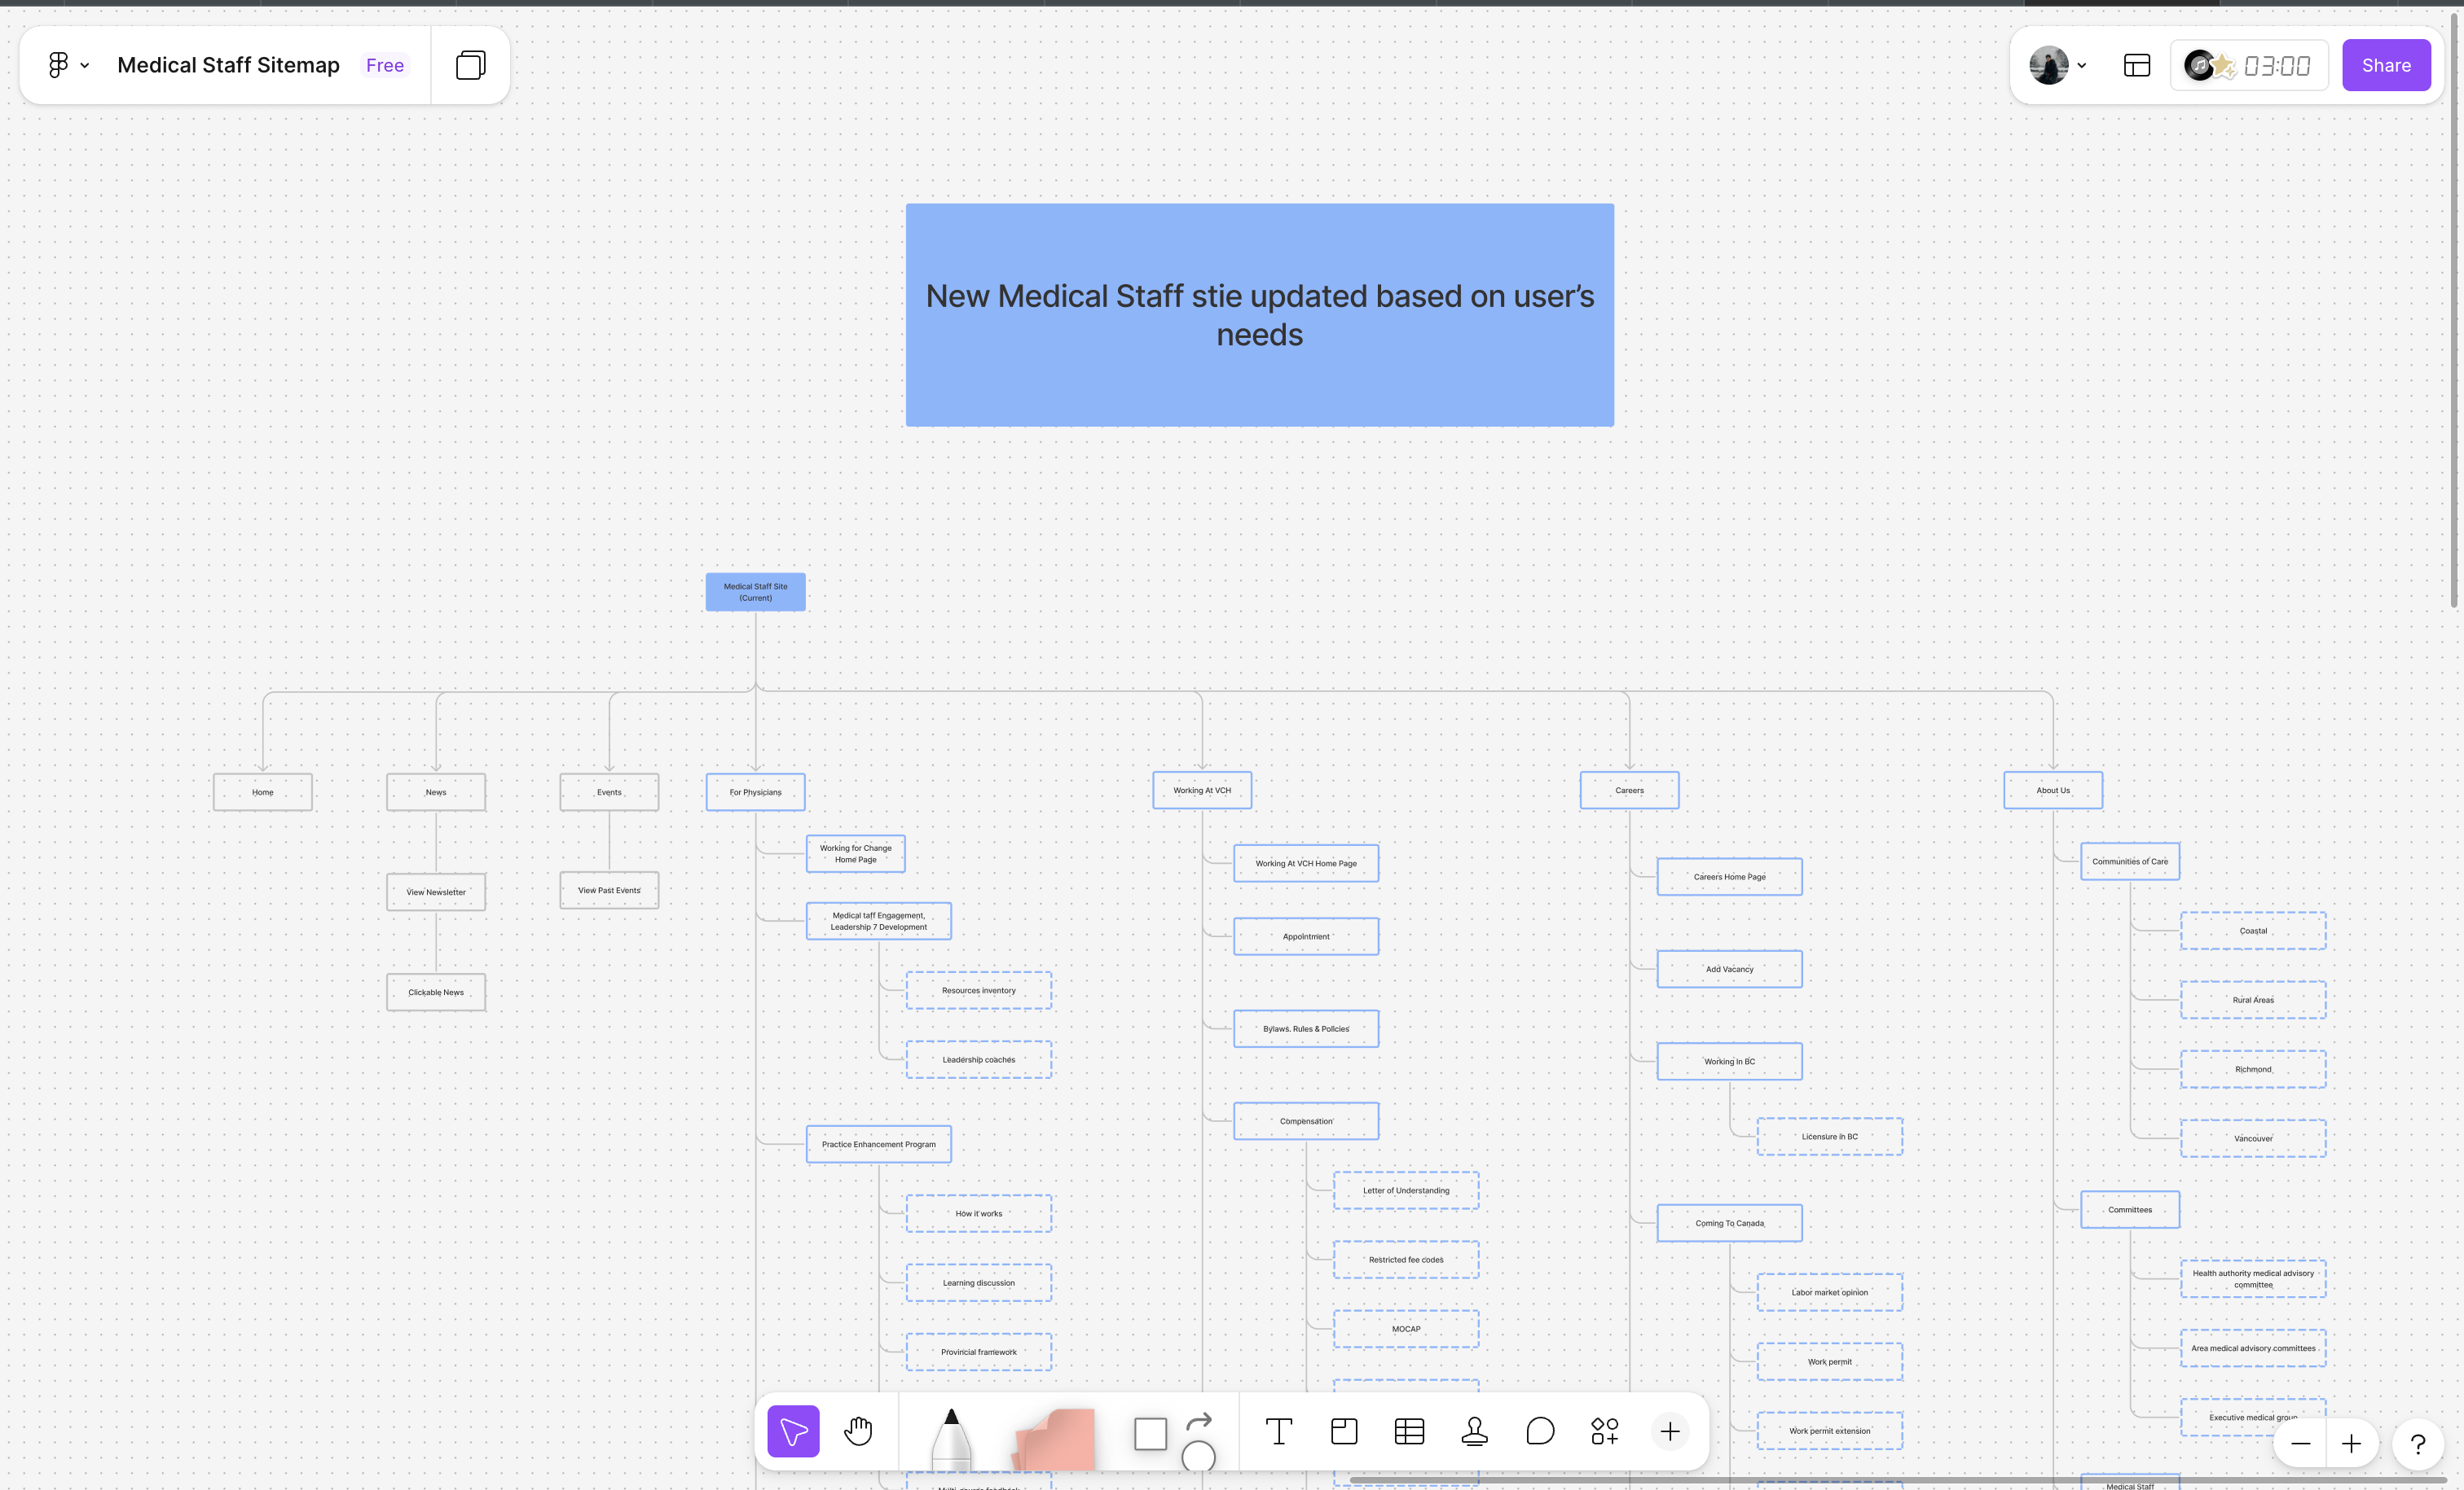Select the Appointment node
The height and width of the screenshot is (1490, 2464).
click(1306, 936)
